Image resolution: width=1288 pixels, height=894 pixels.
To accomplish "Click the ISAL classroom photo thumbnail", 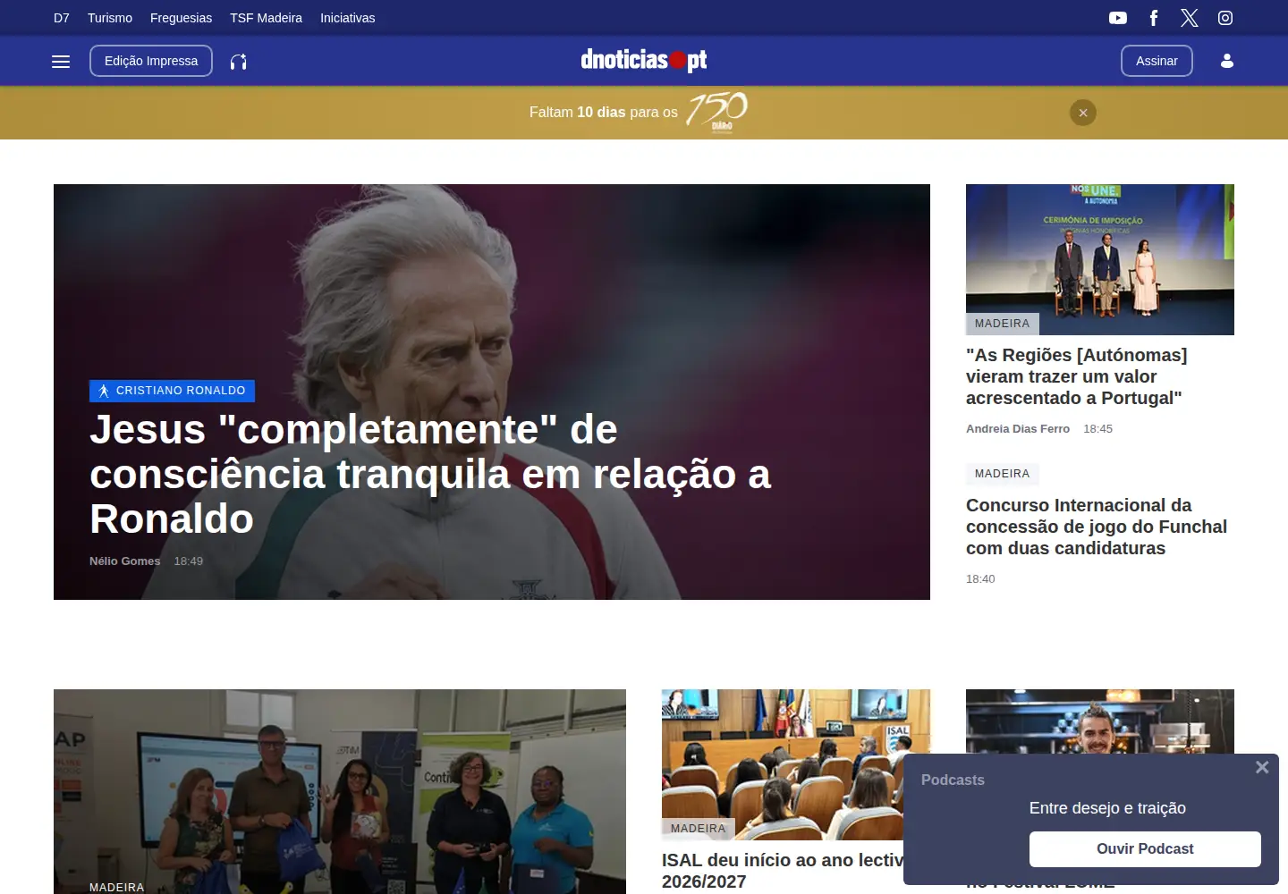I will pos(796,764).
